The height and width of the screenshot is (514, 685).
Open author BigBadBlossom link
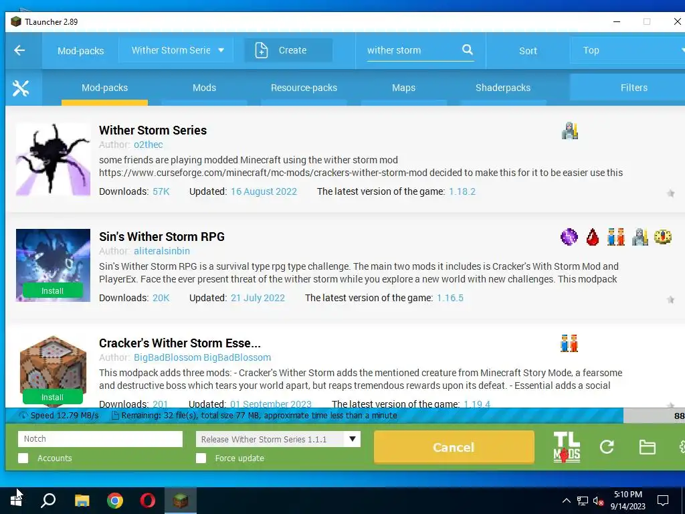[202, 357]
